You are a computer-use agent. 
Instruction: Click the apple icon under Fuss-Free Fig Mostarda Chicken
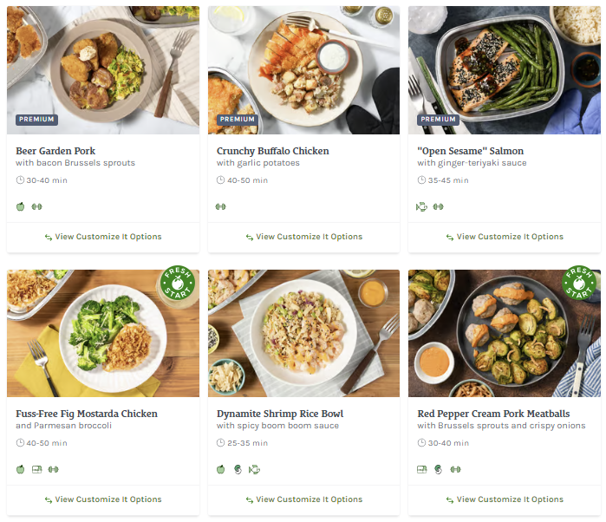20,469
